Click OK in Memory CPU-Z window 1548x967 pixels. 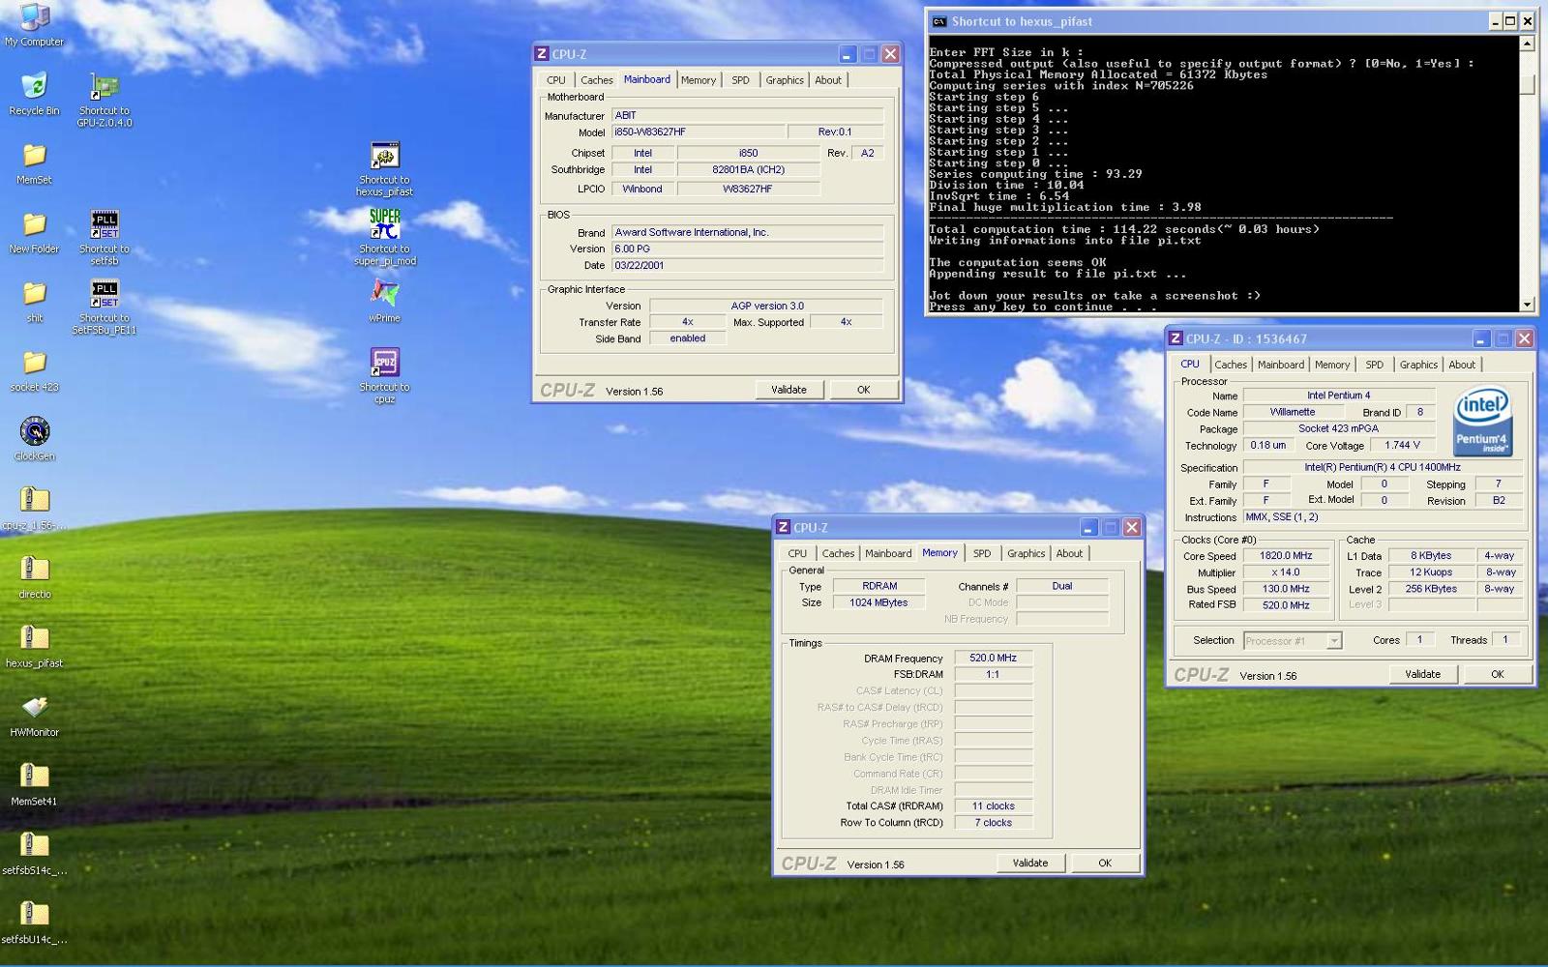tap(1105, 863)
